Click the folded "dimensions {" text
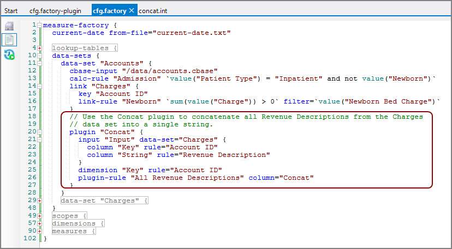The width and height of the screenshot is (452, 249). 78,223
